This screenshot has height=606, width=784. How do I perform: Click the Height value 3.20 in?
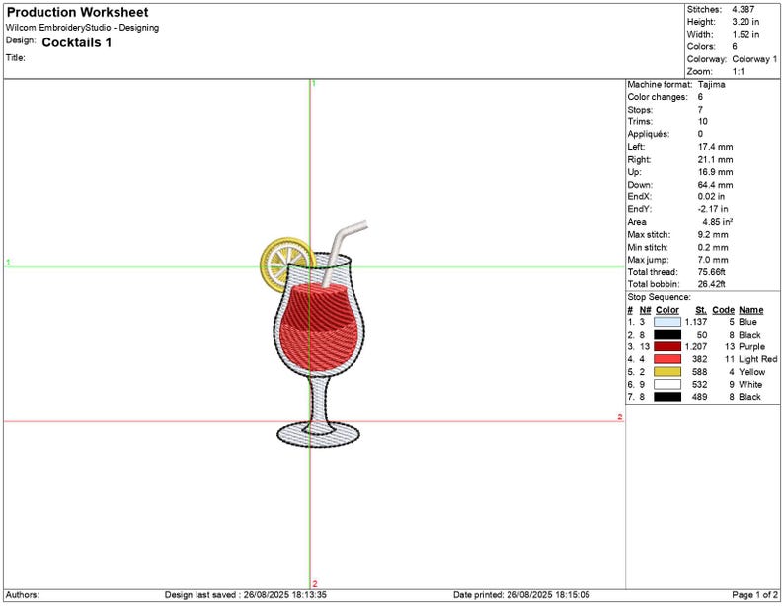click(x=745, y=22)
